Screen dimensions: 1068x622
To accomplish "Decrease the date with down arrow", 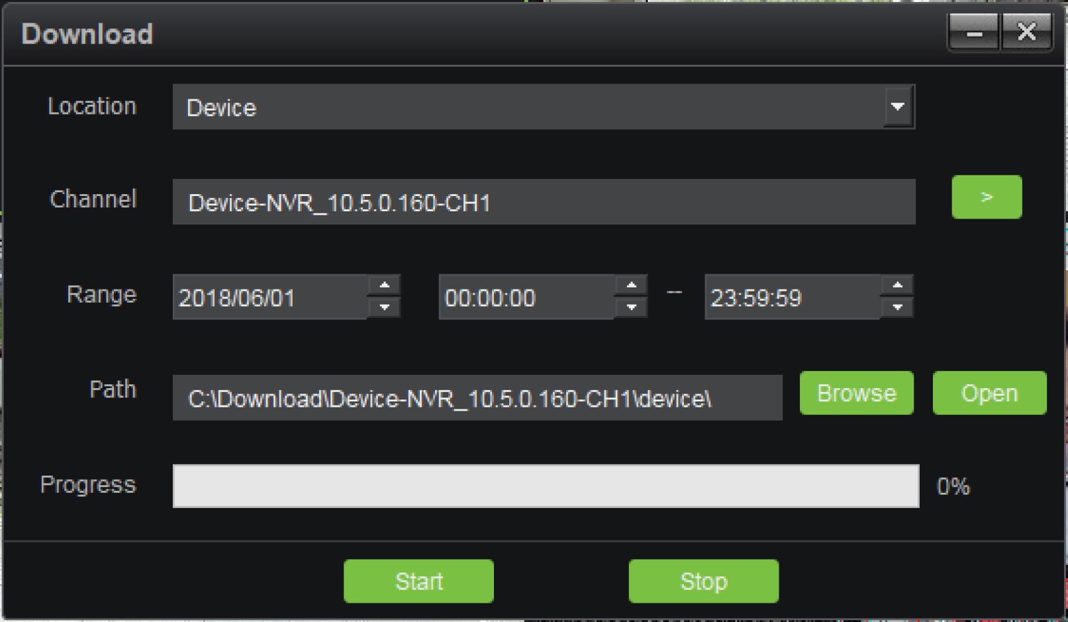I will [x=384, y=307].
